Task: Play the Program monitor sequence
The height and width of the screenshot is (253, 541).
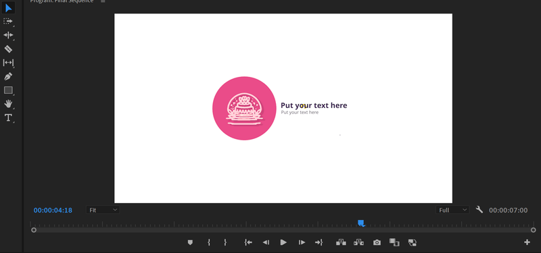Action: [x=283, y=242]
